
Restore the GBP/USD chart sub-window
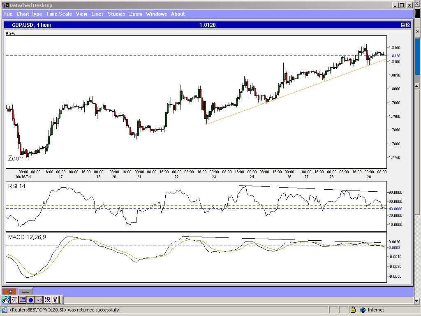[403, 25]
